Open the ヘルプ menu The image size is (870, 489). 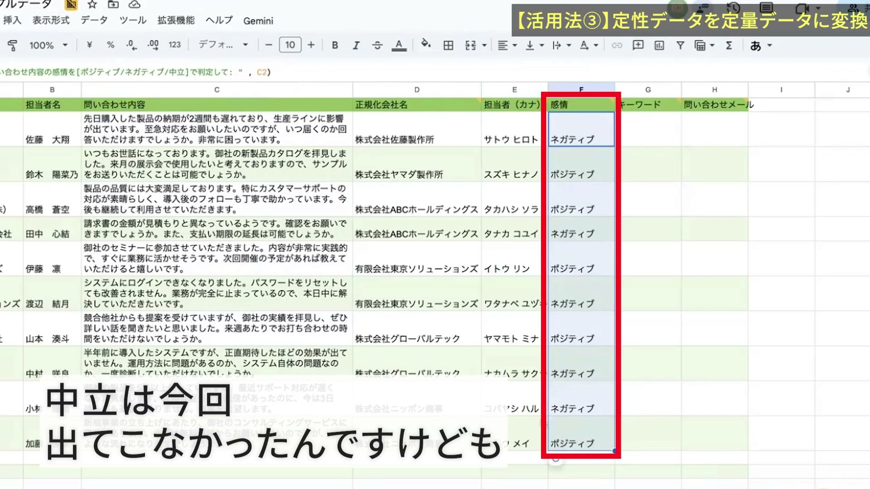click(219, 20)
